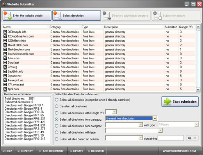The height and width of the screenshot is (155, 203).
Task: Toggle the 2-surf.net checkbox
Action: (5, 62)
